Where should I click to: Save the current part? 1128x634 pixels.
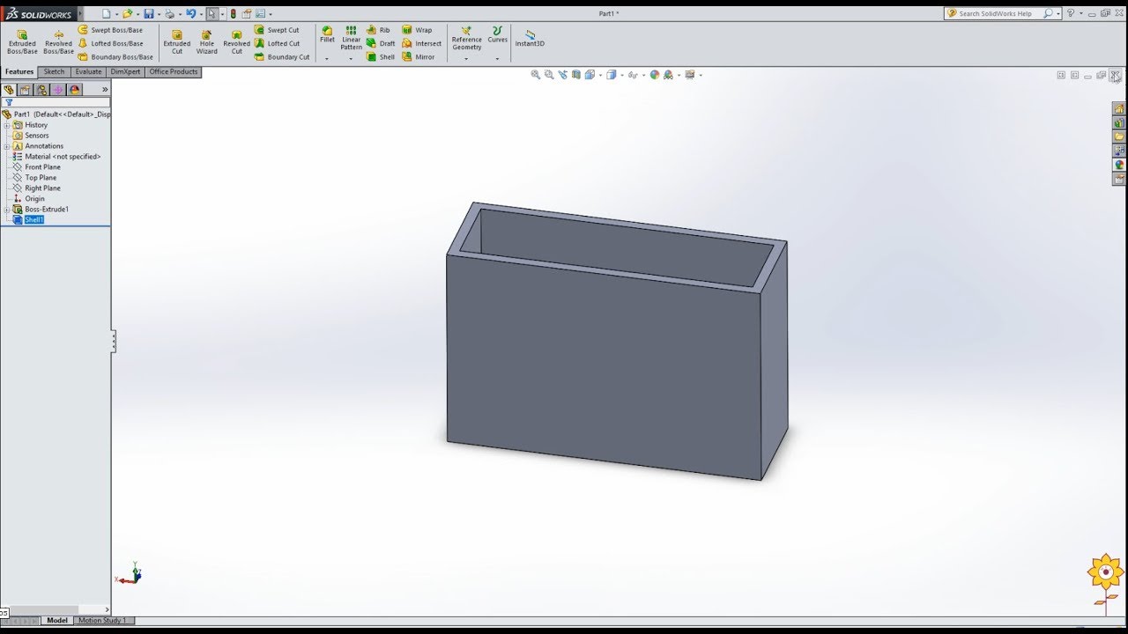[x=149, y=14]
